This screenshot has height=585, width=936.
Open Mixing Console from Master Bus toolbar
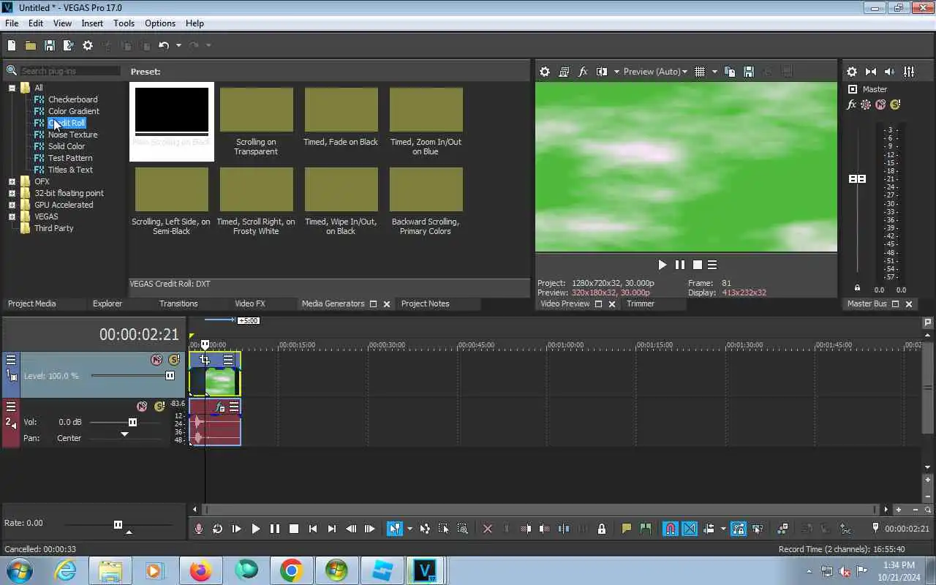(x=909, y=72)
